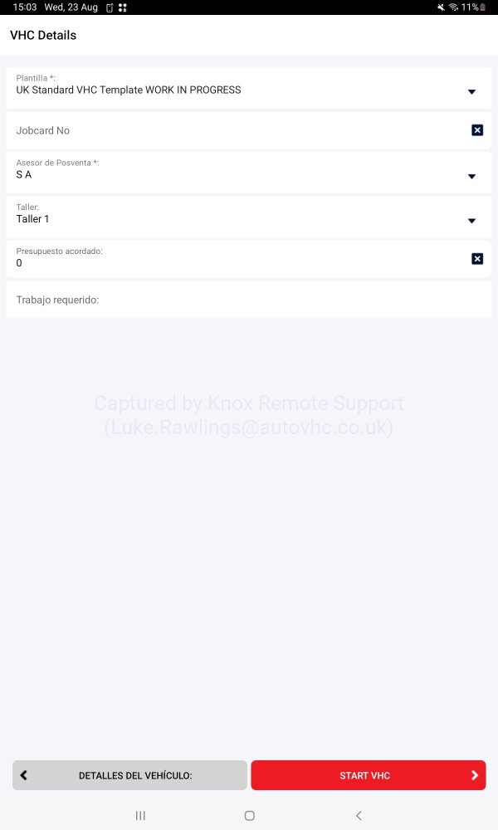Tap the device notification icon beside the date
Screen dimensions: 498x830
(x=109, y=7)
